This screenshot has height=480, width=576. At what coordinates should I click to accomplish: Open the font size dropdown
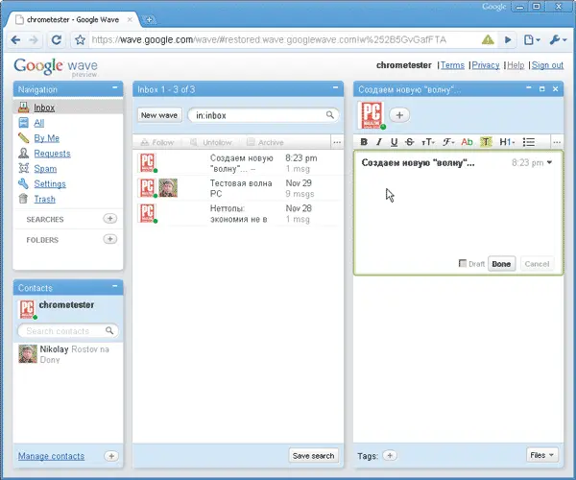coord(428,142)
